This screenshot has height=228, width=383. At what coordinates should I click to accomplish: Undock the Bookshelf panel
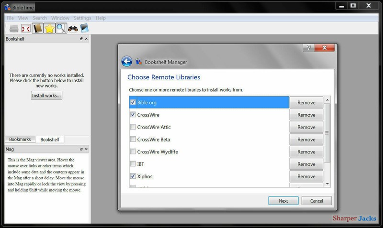click(x=81, y=39)
